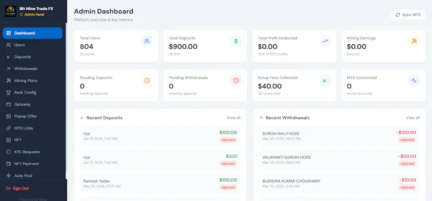Click the Total Profit Deducted trend icon
432x201 pixels.
(325, 42)
